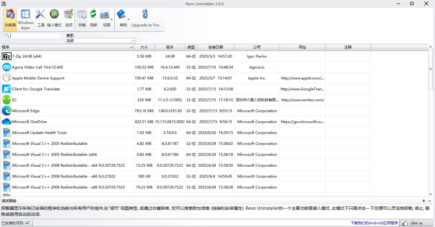Screen dimensions: 435x227
Task: Click the http://www.GoogleTran... URL cell
Action: 303,89
